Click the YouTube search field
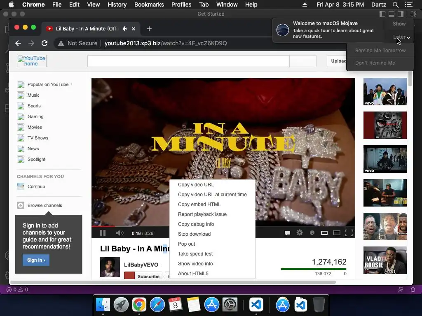 click(188, 61)
